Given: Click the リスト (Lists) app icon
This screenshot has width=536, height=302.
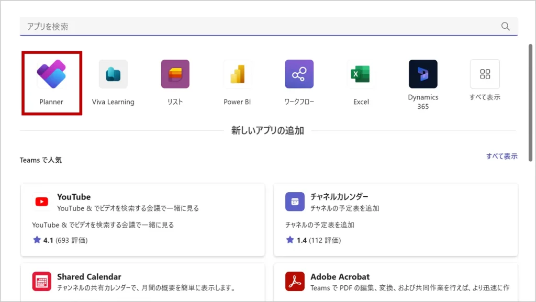Looking at the screenshot, I should tap(175, 74).
